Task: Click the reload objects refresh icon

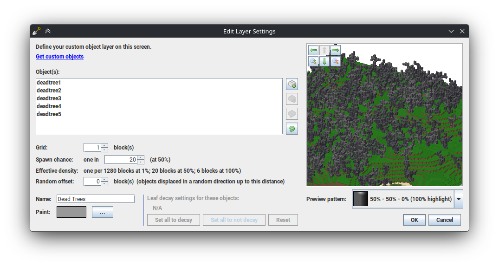Action: (292, 129)
